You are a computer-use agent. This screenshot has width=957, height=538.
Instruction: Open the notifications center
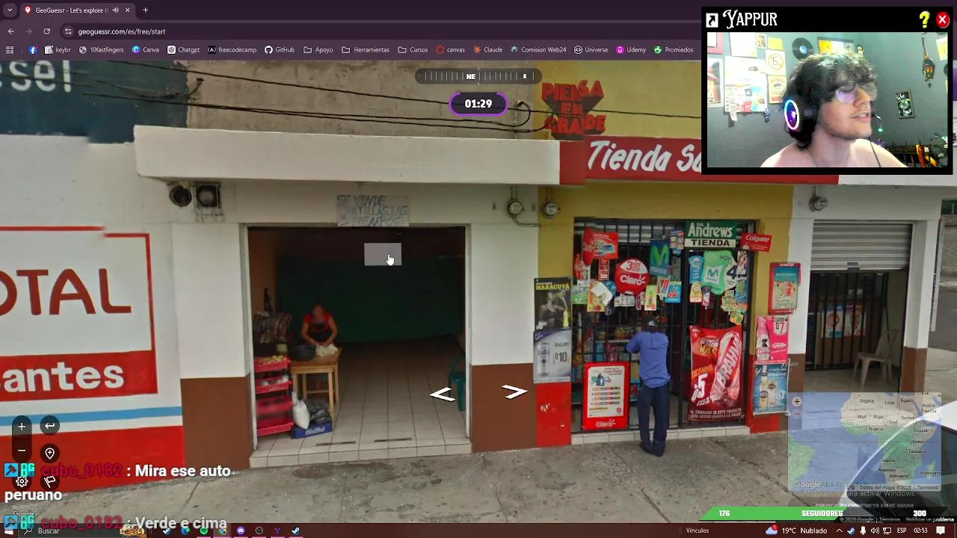click(x=941, y=531)
